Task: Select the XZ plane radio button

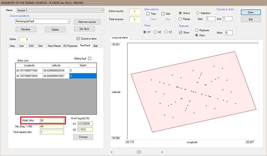Action: (x=155, y=32)
